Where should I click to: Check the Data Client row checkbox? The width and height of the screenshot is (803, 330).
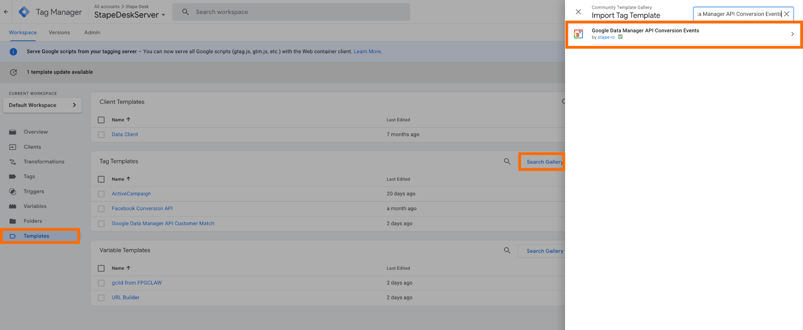click(101, 135)
